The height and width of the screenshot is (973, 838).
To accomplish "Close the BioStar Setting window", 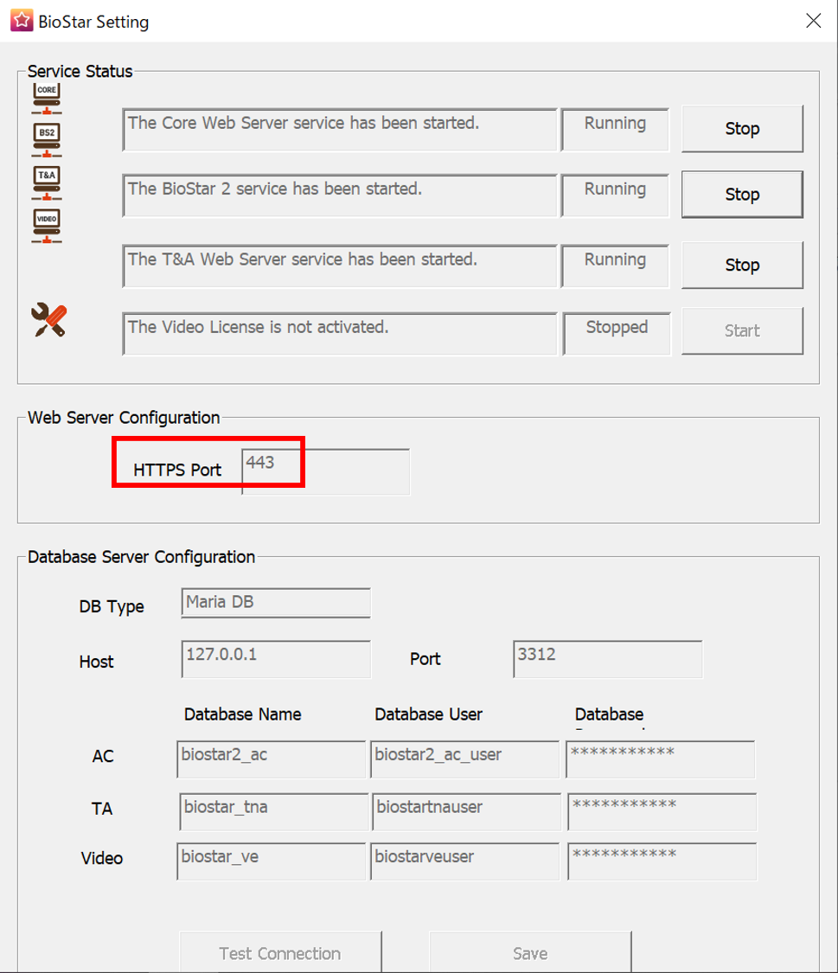I will (x=813, y=22).
